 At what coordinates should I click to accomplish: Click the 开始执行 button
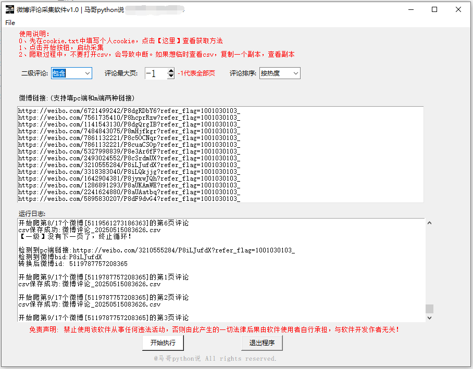163,343
